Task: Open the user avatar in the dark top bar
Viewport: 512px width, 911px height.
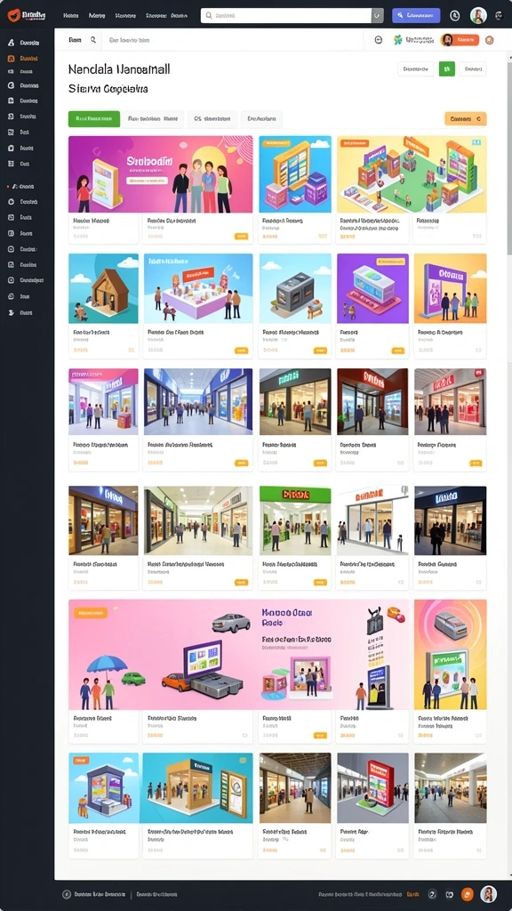Action: click(478, 16)
